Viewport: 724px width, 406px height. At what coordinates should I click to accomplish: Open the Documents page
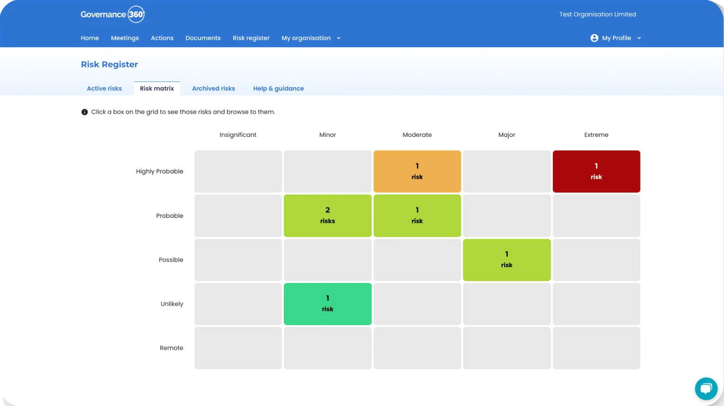point(203,38)
